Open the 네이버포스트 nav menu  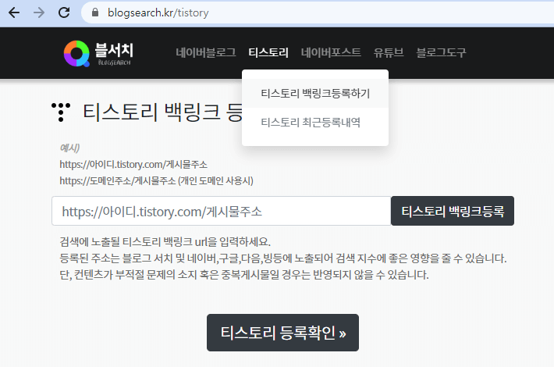coord(331,52)
